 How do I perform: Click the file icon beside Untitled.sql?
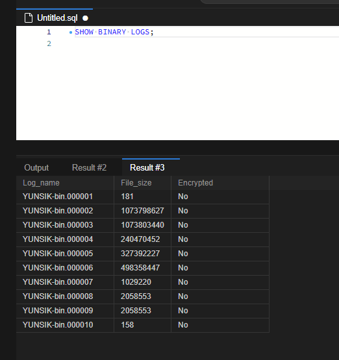[29, 18]
